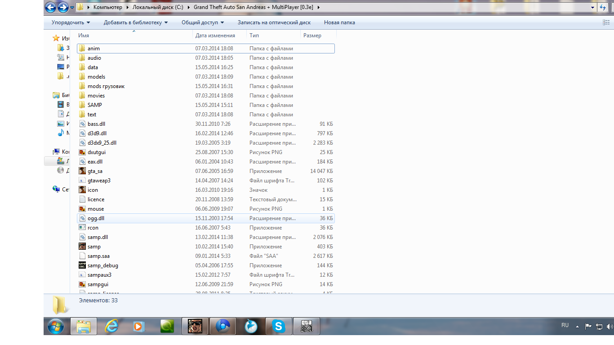This screenshot has width=614, height=345.
Task: Select the sampaux3 font file name
Action: pos(100,275)
